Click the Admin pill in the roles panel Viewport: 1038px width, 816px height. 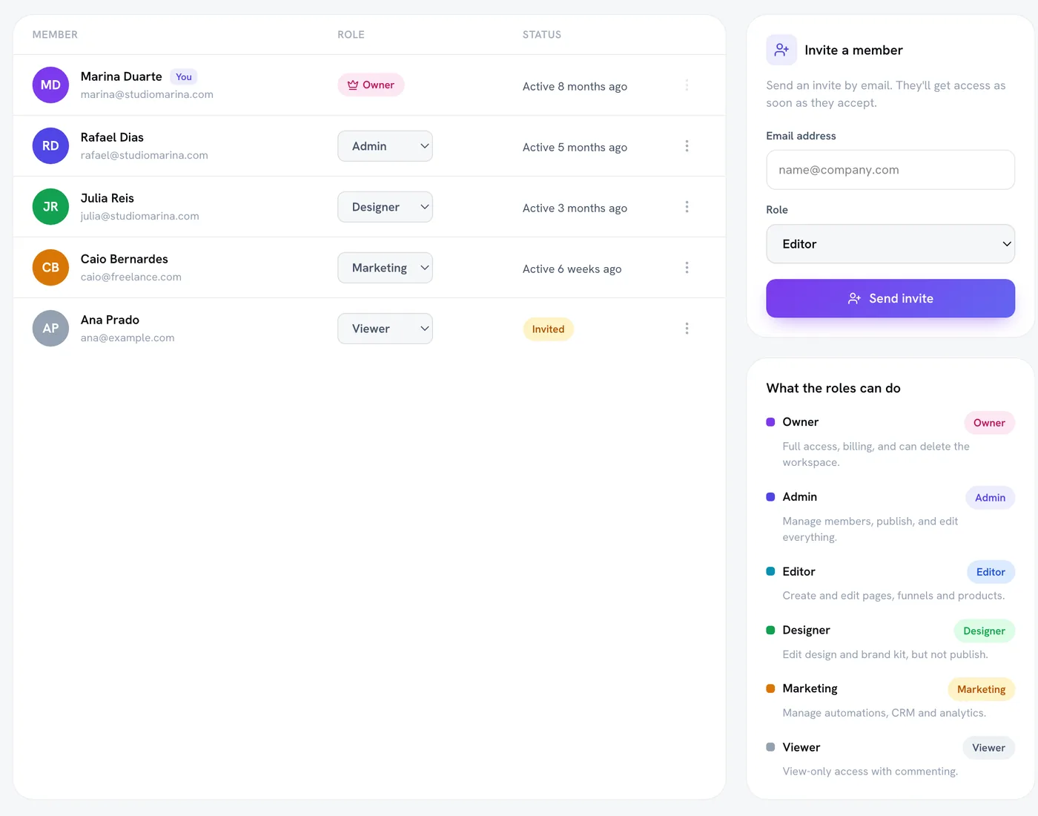(990, 498)
